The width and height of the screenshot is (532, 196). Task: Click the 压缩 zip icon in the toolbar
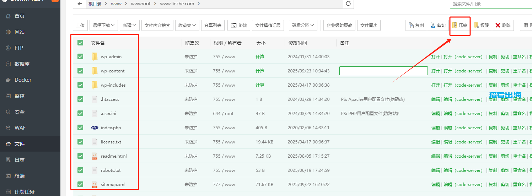(455, 25)
